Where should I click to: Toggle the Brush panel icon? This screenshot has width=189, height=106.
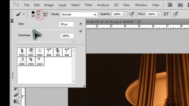pyautogui.click(x=45, y=14)
